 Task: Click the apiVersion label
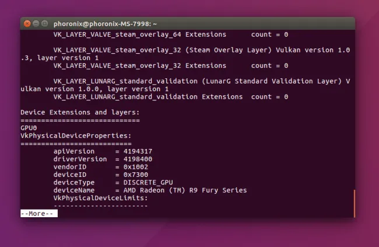tap(74, 151)
